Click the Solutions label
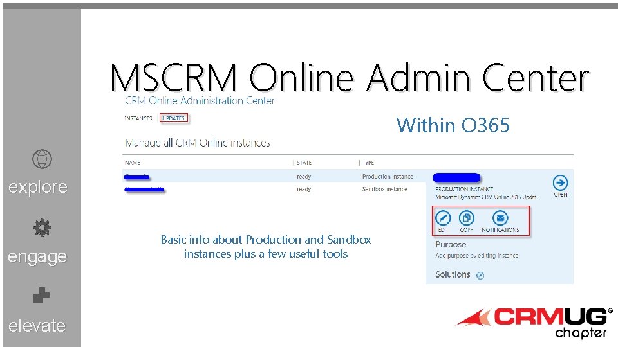The width and height of the screenshot is (618, 347). tap(453, 274)
